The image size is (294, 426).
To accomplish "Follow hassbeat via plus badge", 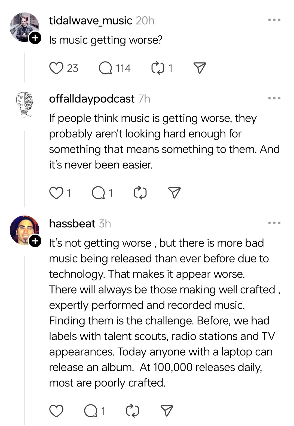I will [35, 241].
